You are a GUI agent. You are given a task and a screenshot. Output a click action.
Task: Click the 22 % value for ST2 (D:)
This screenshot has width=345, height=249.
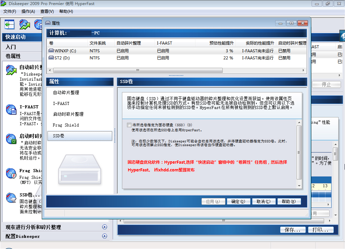(228, 58)
